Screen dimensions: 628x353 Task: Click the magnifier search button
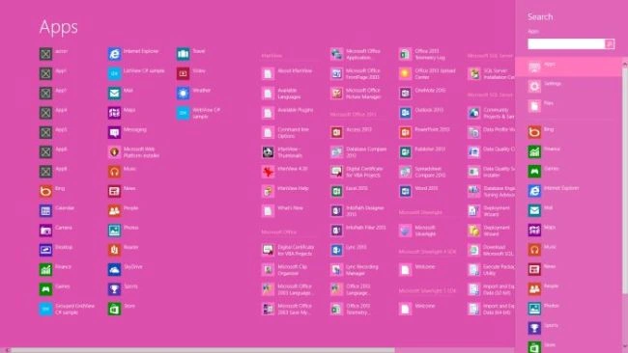point(610,44)
